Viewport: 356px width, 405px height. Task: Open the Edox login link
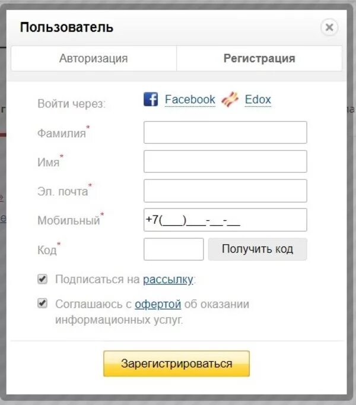[x=258, y=99]
